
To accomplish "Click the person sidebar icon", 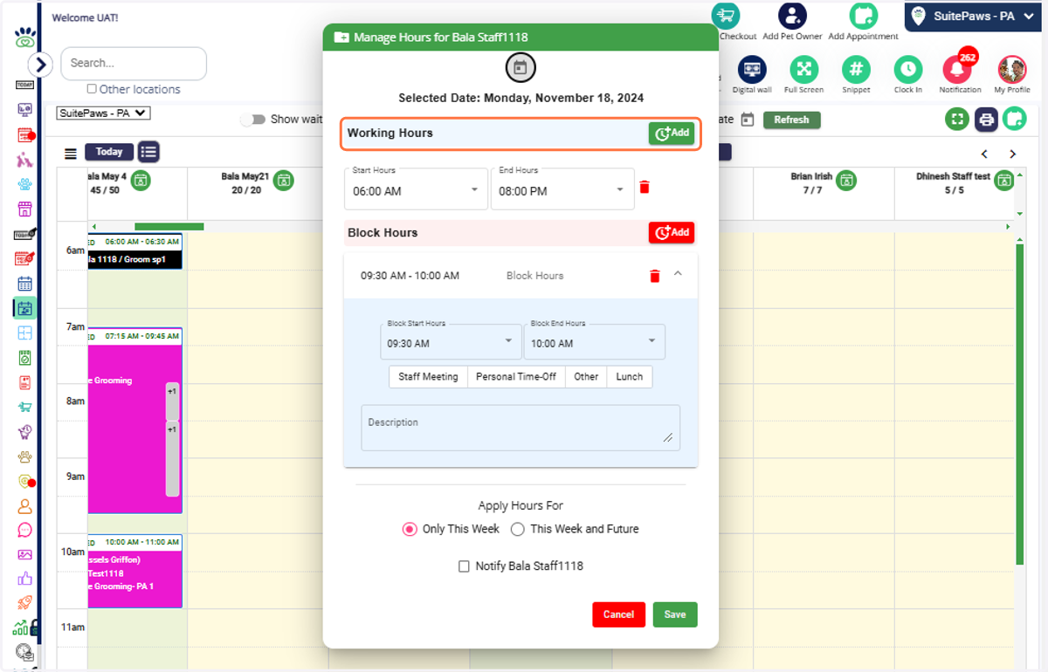I will pyautogui.click(x=24, y=505).
